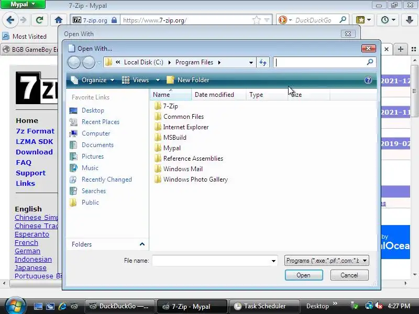This screenshot has height=314, width=419.
Task: Click Esperanto language link
Action: [32, 234]
